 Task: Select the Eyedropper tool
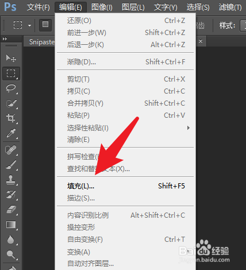11,133
